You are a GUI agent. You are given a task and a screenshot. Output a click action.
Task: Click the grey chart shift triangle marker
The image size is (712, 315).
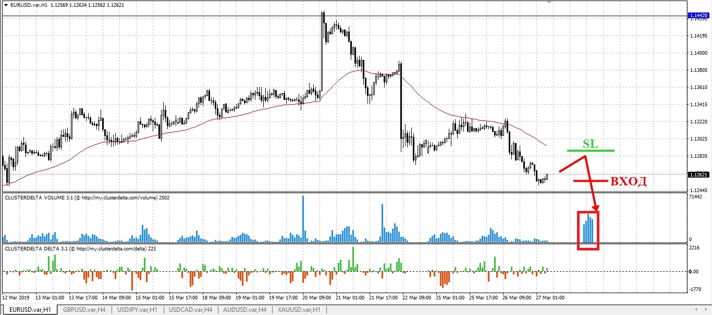[549, 3]
